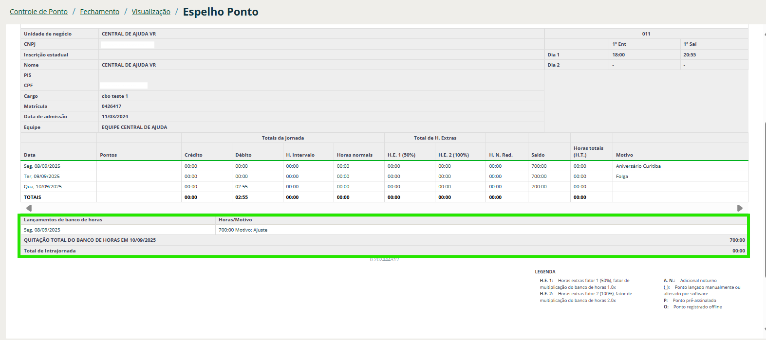Click the Horas normais column header

pyautogui.click(x=355, y=155)
